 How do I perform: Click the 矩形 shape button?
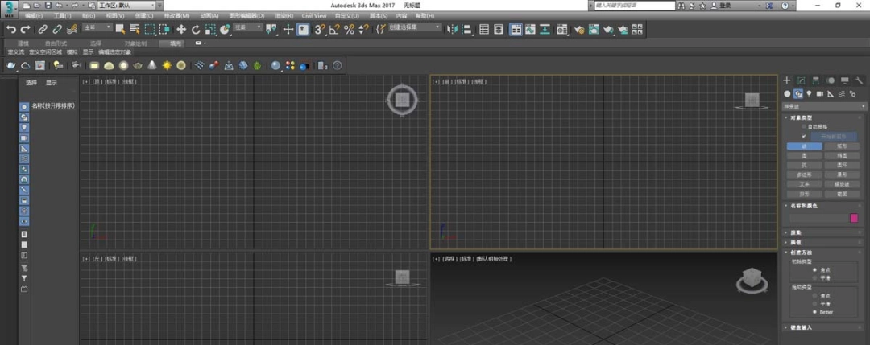point(841,146)
